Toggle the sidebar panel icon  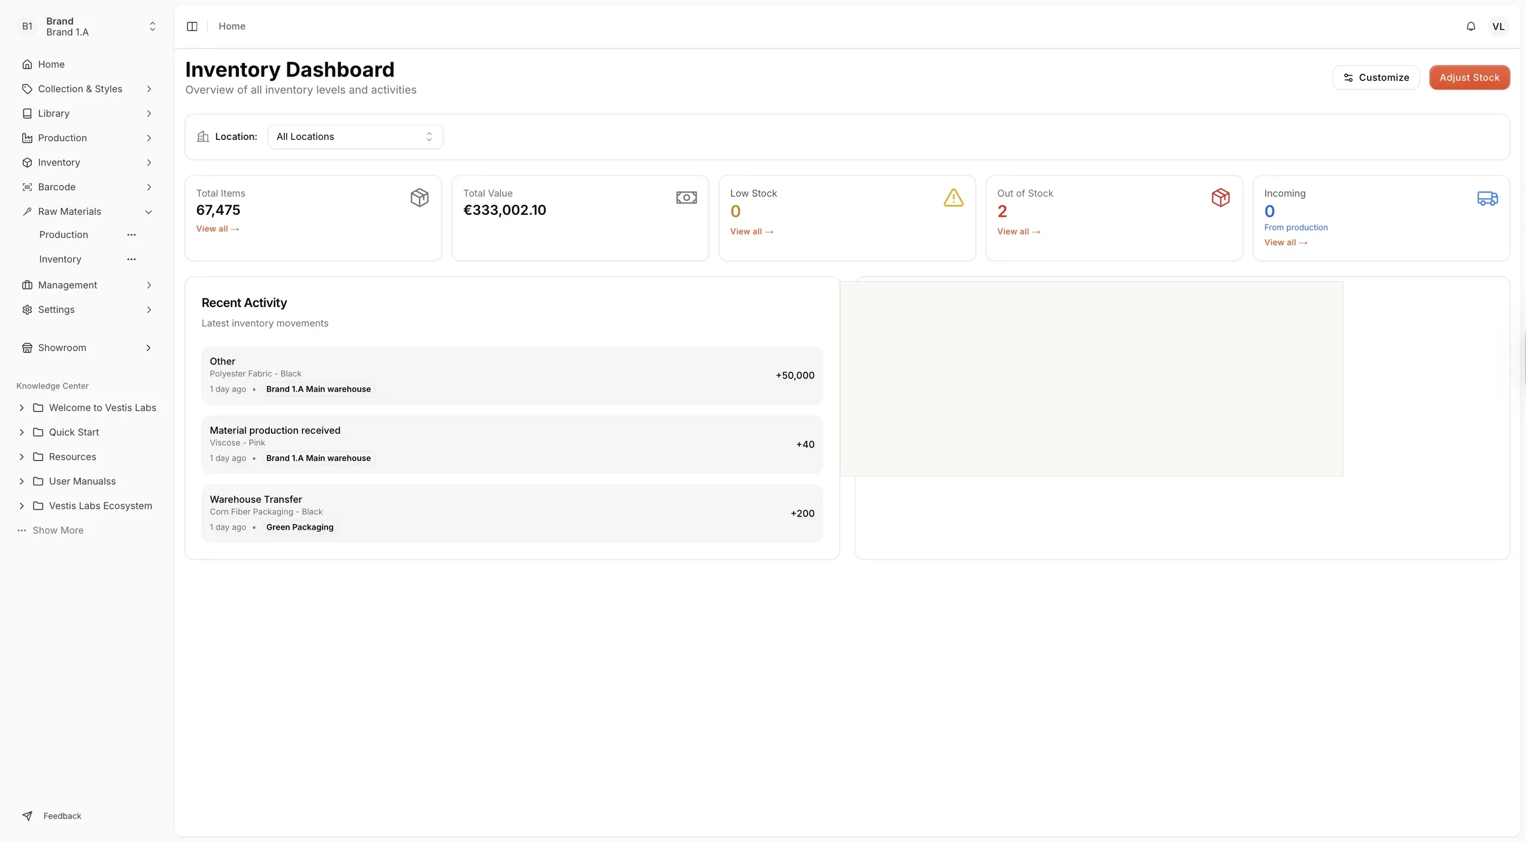tap(192, 26)
